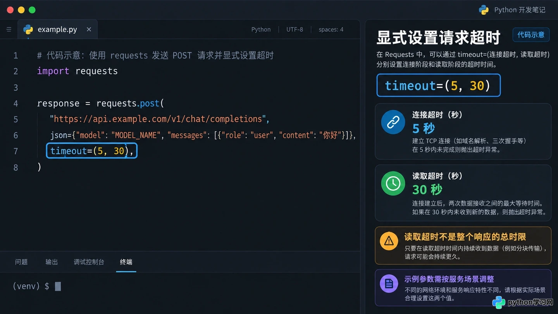Click the API URL string on line 5
This screenshot has width=558, height=314.
point(158,119)
